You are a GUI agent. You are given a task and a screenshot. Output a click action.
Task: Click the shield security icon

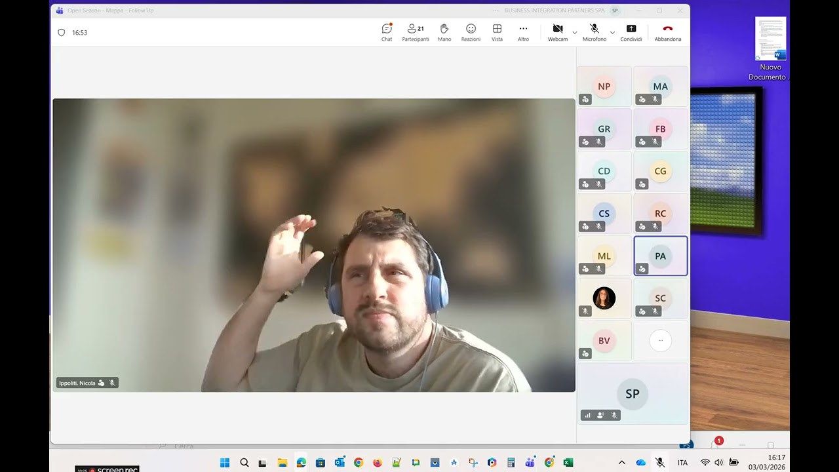(x=62, y=32)
